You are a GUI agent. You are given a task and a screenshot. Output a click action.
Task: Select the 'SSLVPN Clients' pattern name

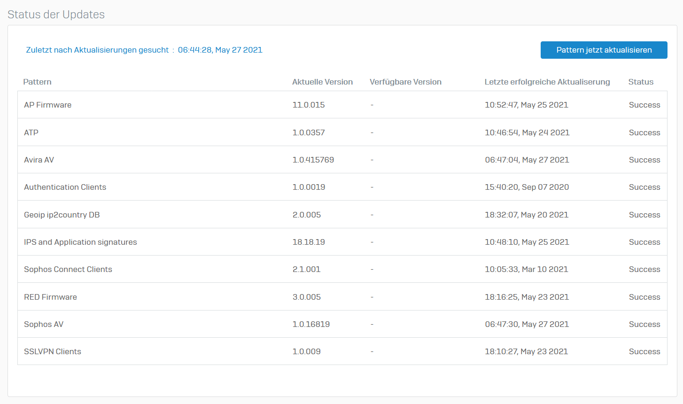[53, 351]
